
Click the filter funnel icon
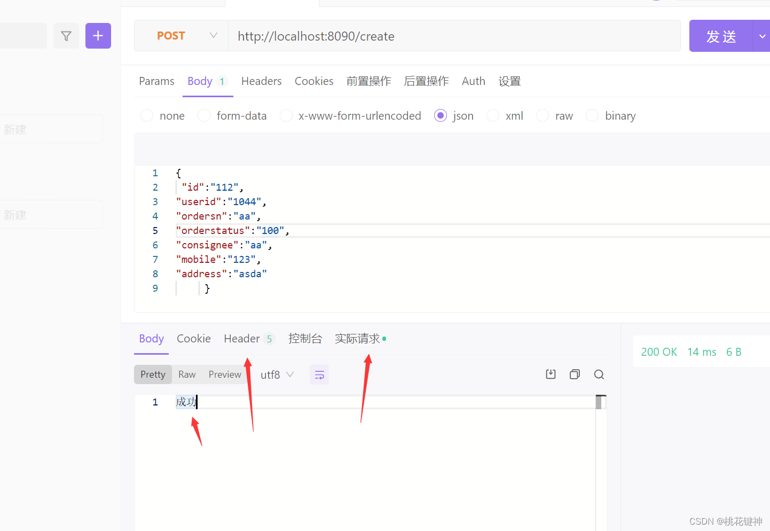click(x=66, y=36)
